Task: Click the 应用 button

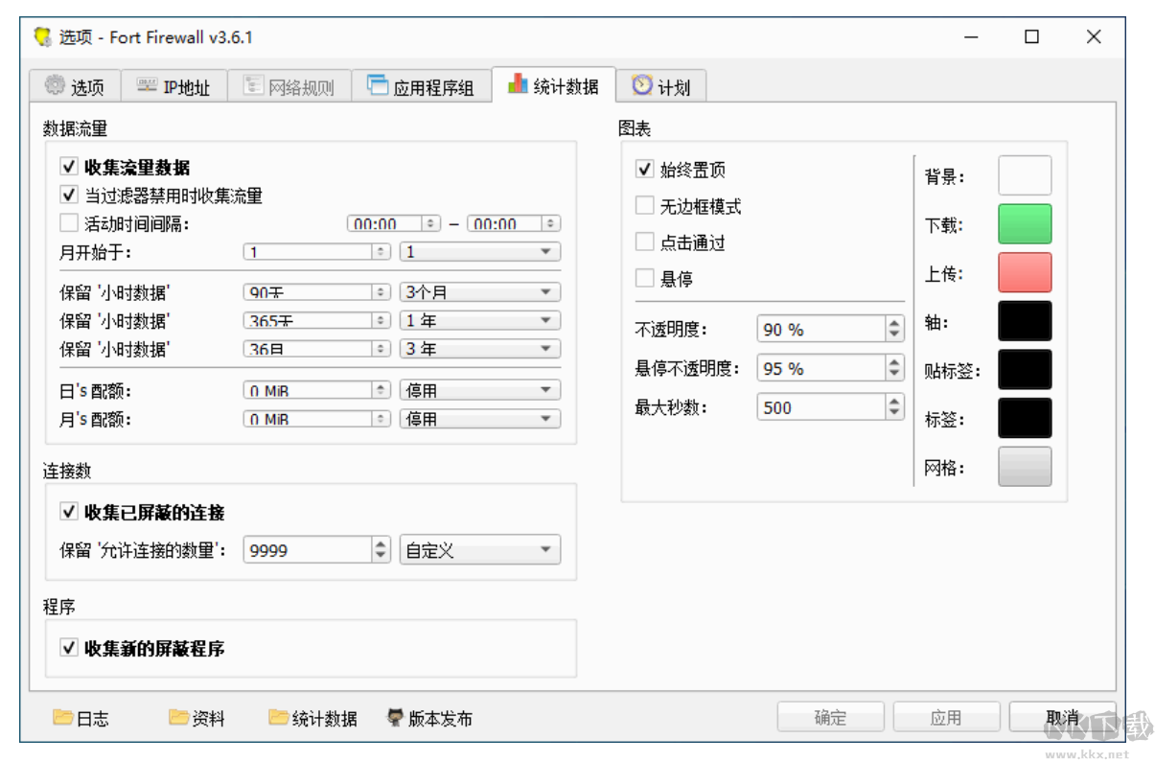Action: (x=945, y=717)
